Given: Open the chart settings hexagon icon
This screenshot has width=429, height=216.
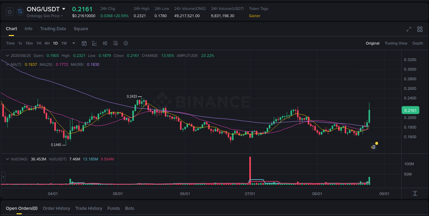Looking at the screenshot, I should coord(126,43).
